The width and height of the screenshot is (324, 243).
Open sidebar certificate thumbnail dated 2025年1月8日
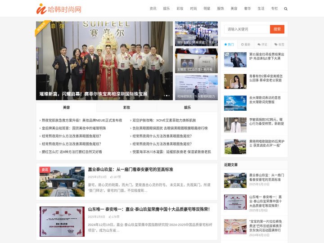tap(235, 202)
